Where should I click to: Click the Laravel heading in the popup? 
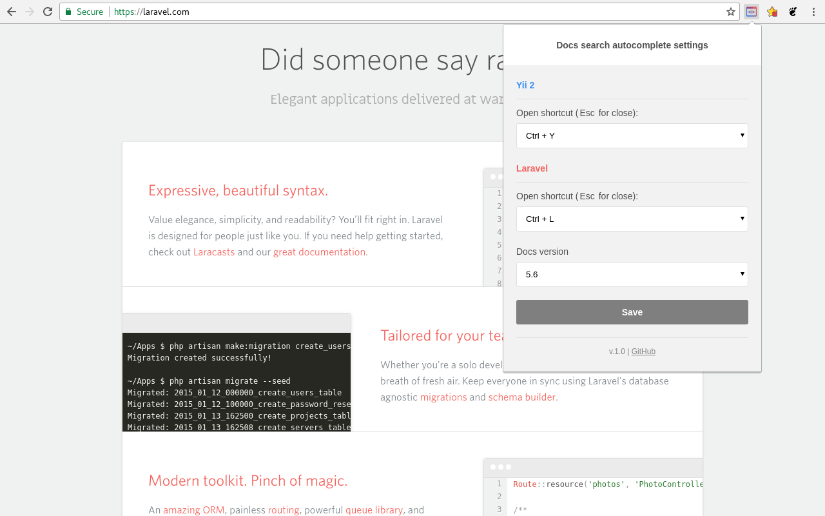coord(532,168)
